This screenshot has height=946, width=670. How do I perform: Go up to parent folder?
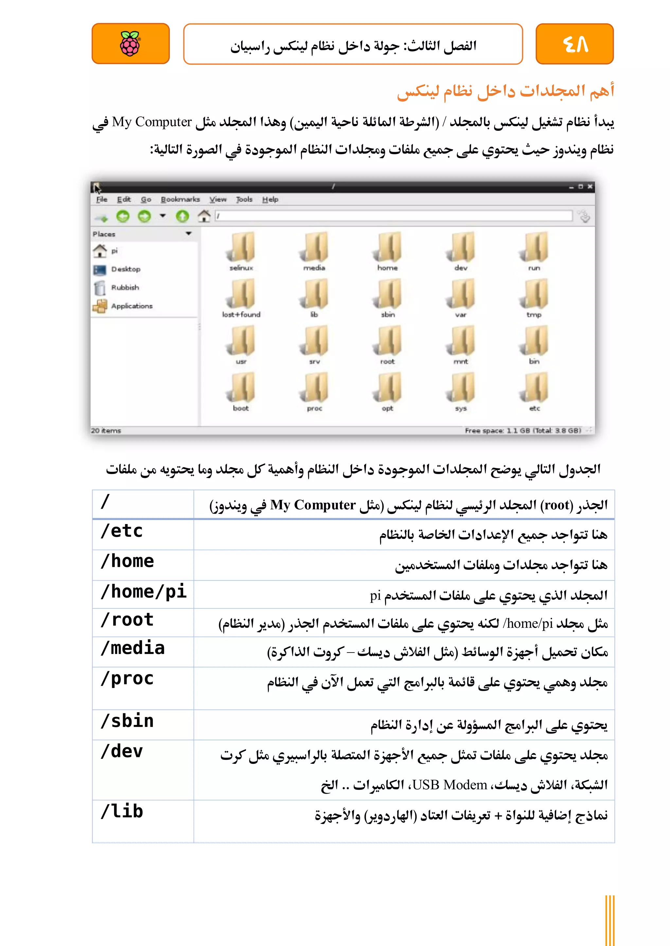pos(182,216)
